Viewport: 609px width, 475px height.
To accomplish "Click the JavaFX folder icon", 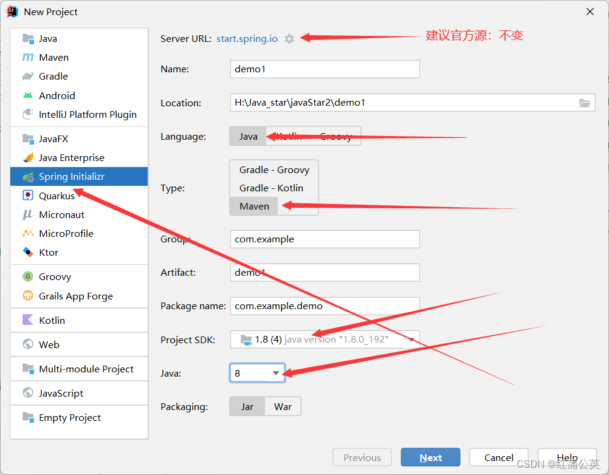I will pos(28,138).
